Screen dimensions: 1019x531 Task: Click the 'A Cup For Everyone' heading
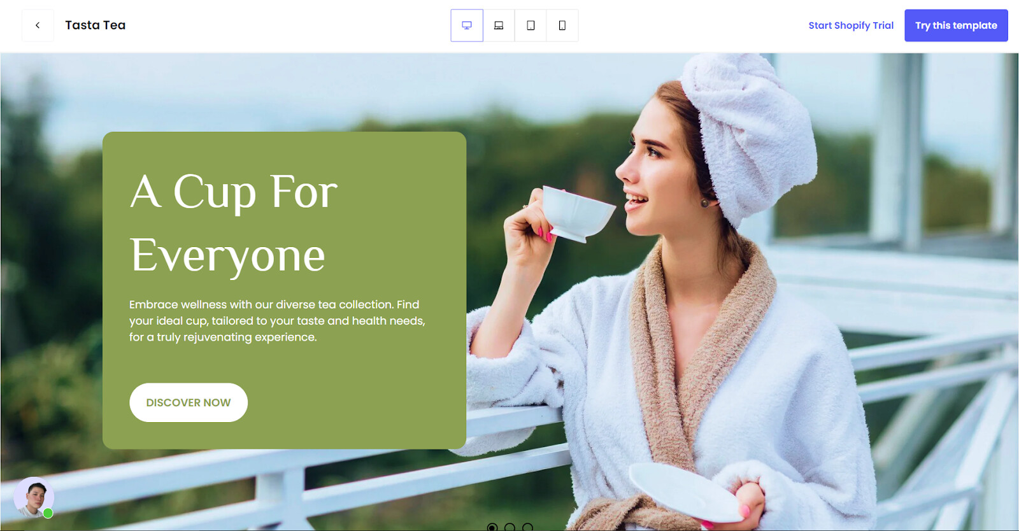click(233, 223)
